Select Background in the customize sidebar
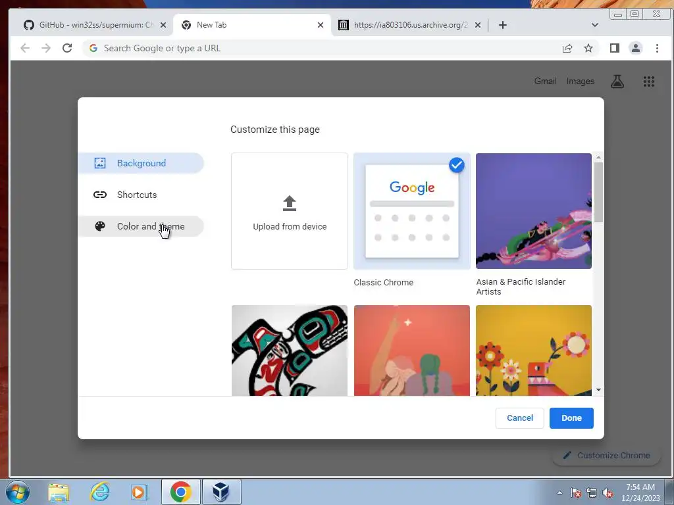Screen dimensions: 674x505 click(x=141, y=163)
